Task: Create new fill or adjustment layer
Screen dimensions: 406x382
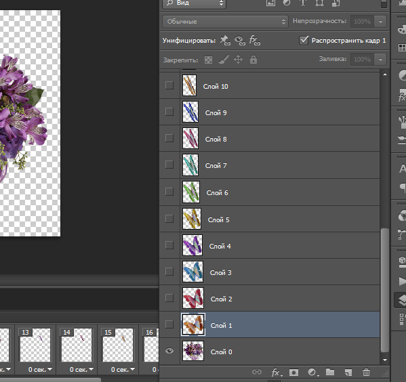Action: (312, 373)
